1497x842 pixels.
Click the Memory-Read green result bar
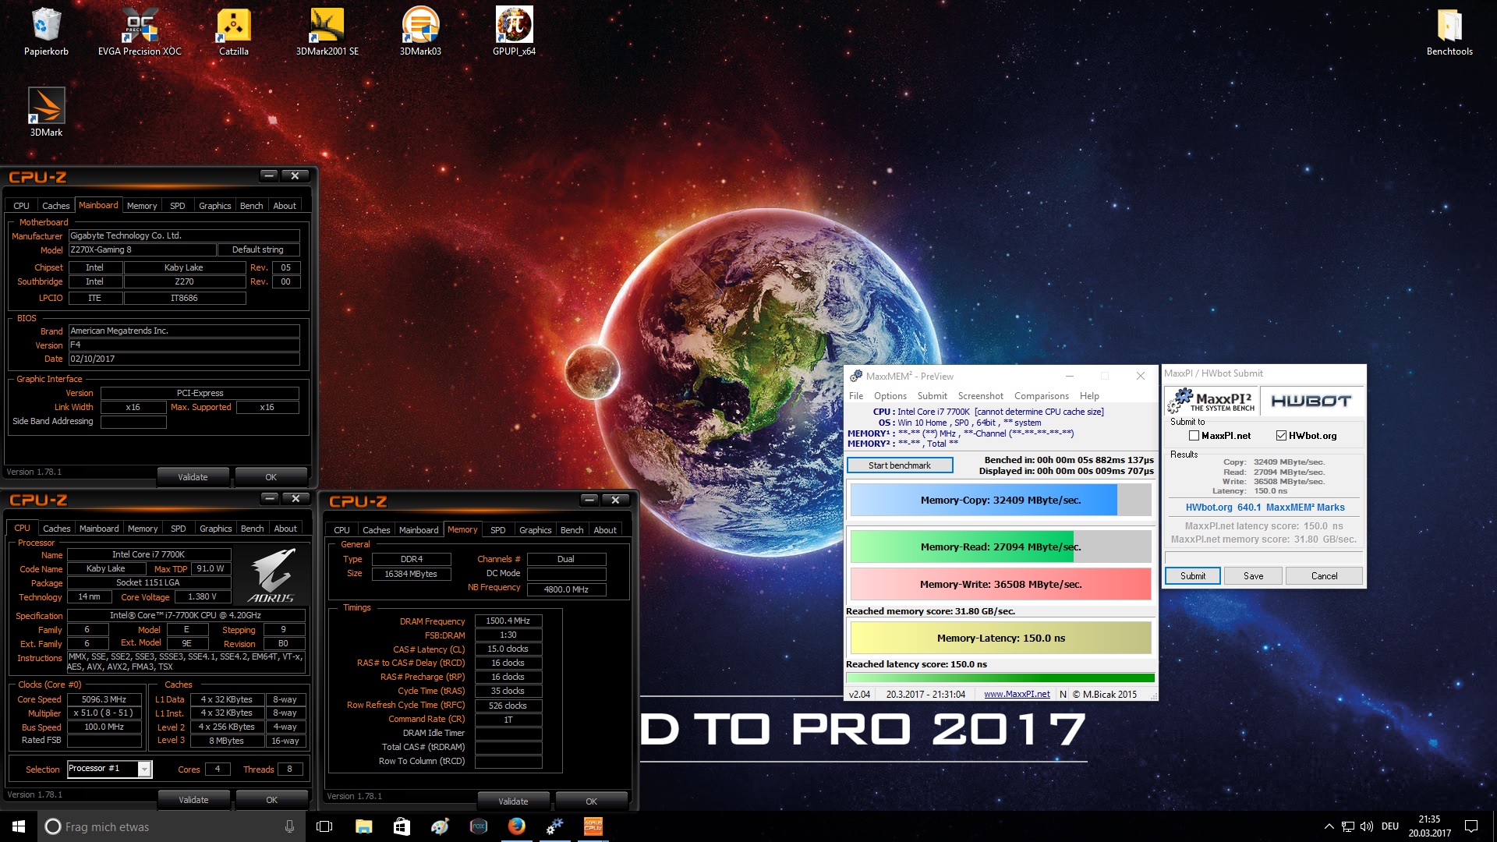coord(1000,547)
